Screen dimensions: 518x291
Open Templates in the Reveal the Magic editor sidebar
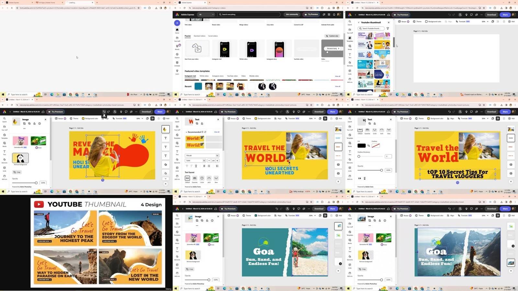[5, 136]
